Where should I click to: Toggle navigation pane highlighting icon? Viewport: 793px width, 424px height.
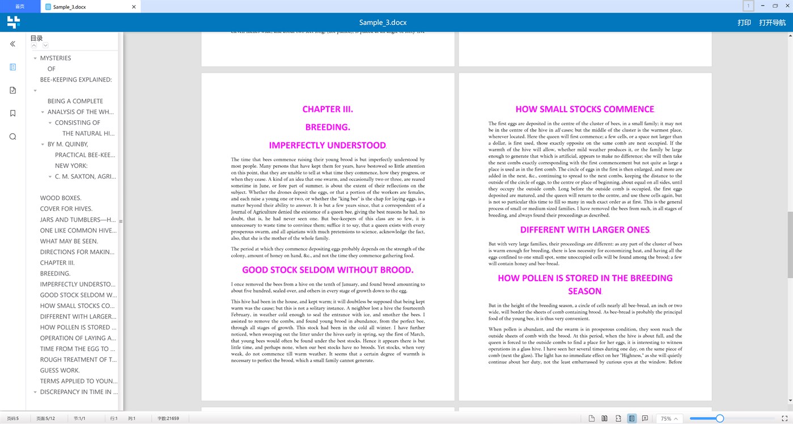pos(631,418)
